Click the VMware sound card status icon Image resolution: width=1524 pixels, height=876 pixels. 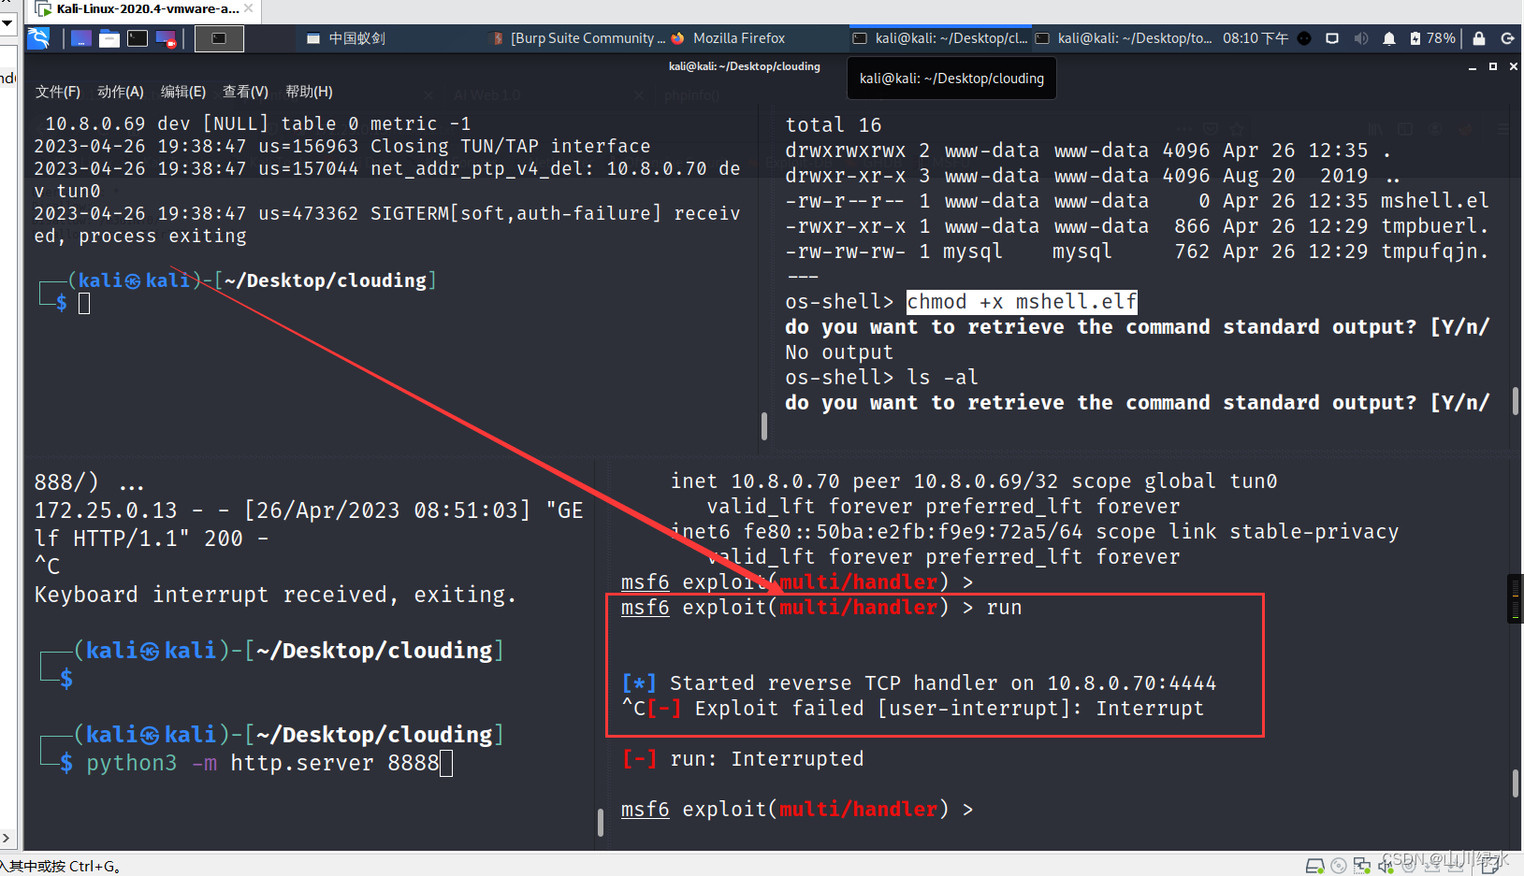[1386, 866]
